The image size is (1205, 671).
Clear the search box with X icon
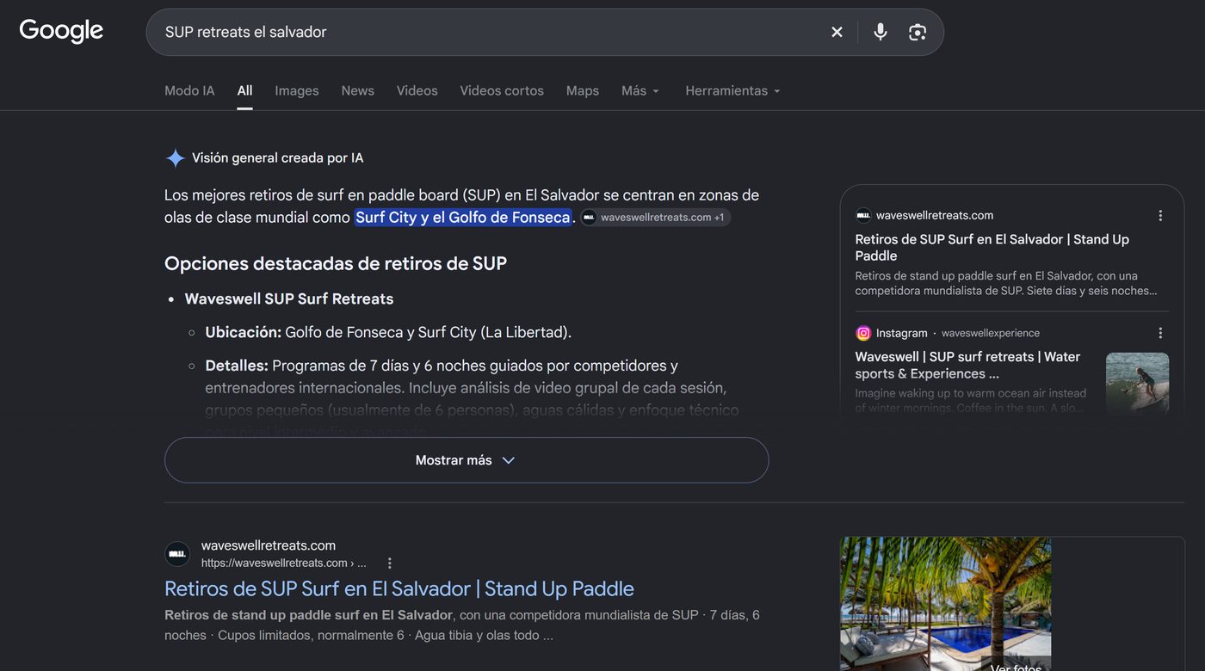837,32
